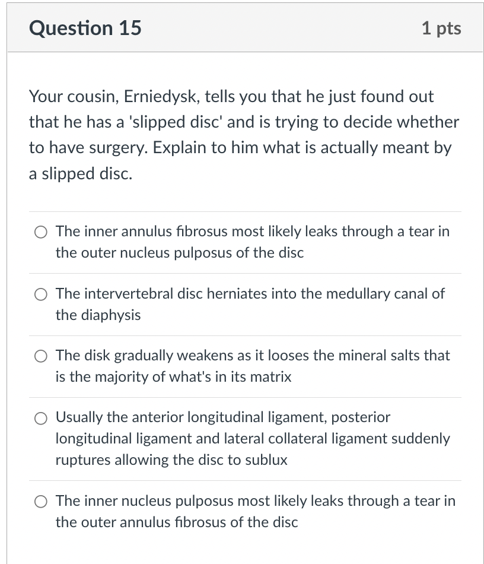Screen dimensions: 484x564
Task: Click the words 'medullary canal' in the second answer
Action: pyautogui.click(x=378, y=294)
